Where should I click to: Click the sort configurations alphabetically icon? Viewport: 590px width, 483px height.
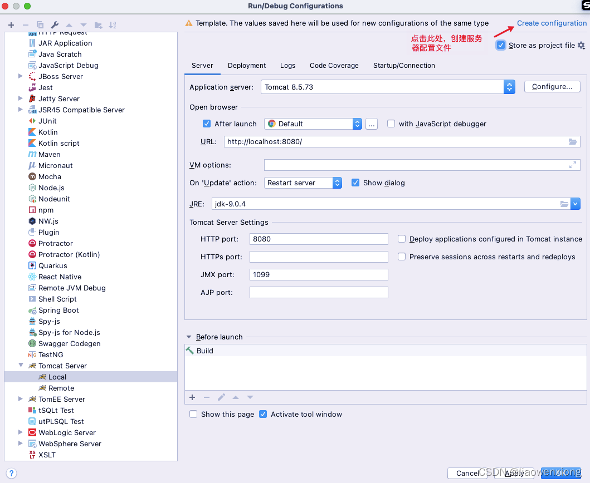click(x=113, y=25)
